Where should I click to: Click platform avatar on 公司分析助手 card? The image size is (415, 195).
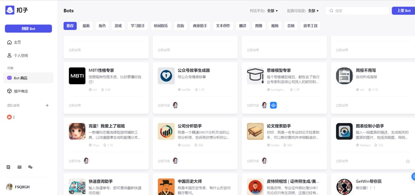coord(175,161)
